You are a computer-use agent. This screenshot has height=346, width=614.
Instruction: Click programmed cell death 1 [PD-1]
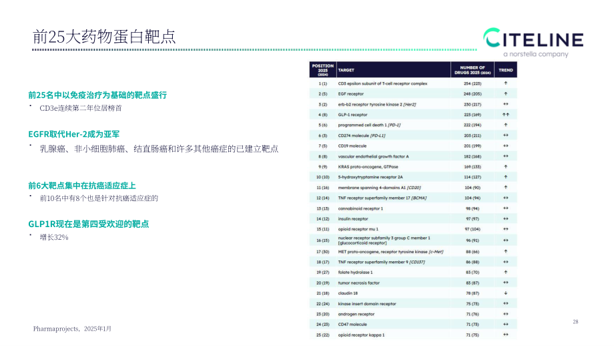369,125
